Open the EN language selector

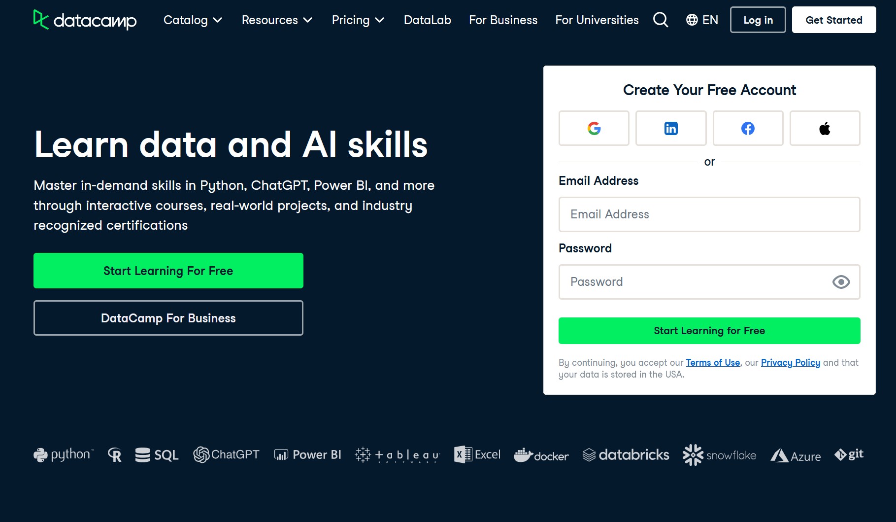tap(702, 20)
